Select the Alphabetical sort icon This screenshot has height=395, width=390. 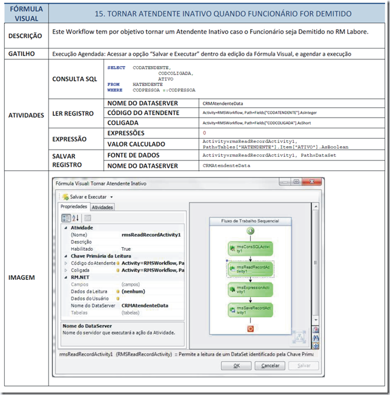coord(76,218)
